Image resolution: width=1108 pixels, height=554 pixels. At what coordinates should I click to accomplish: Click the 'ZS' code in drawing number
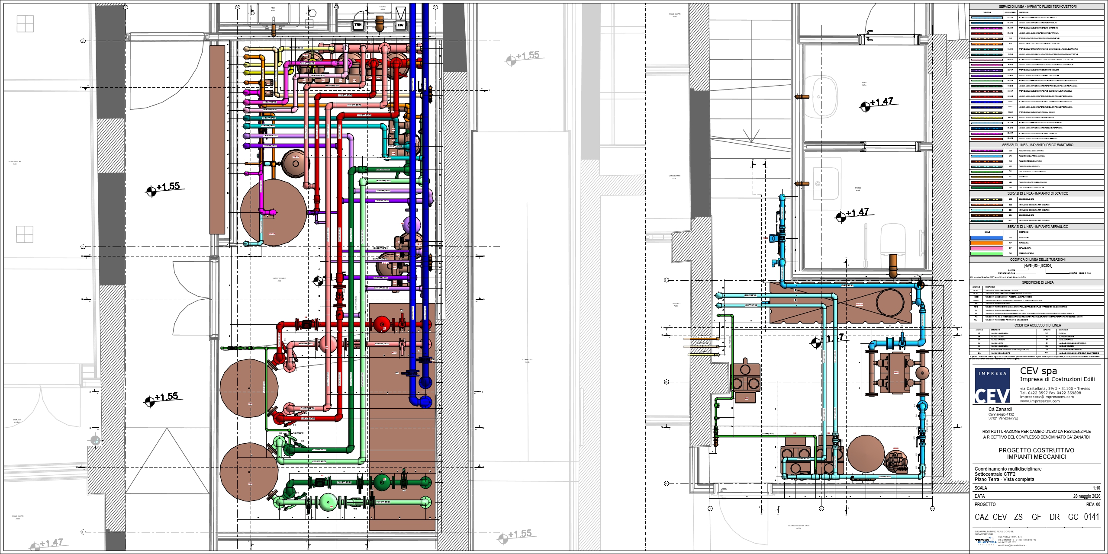1018,517
